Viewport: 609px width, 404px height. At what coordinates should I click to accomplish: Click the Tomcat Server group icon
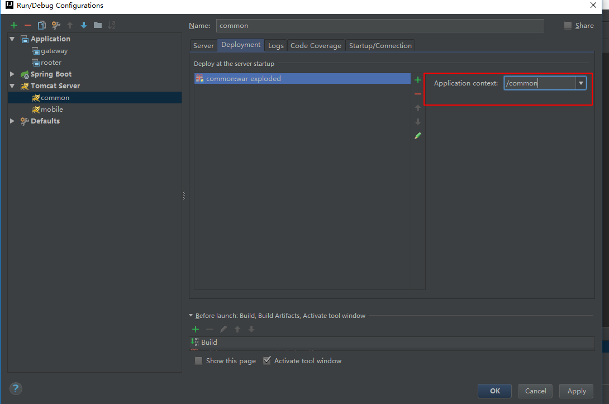point(25,86)
